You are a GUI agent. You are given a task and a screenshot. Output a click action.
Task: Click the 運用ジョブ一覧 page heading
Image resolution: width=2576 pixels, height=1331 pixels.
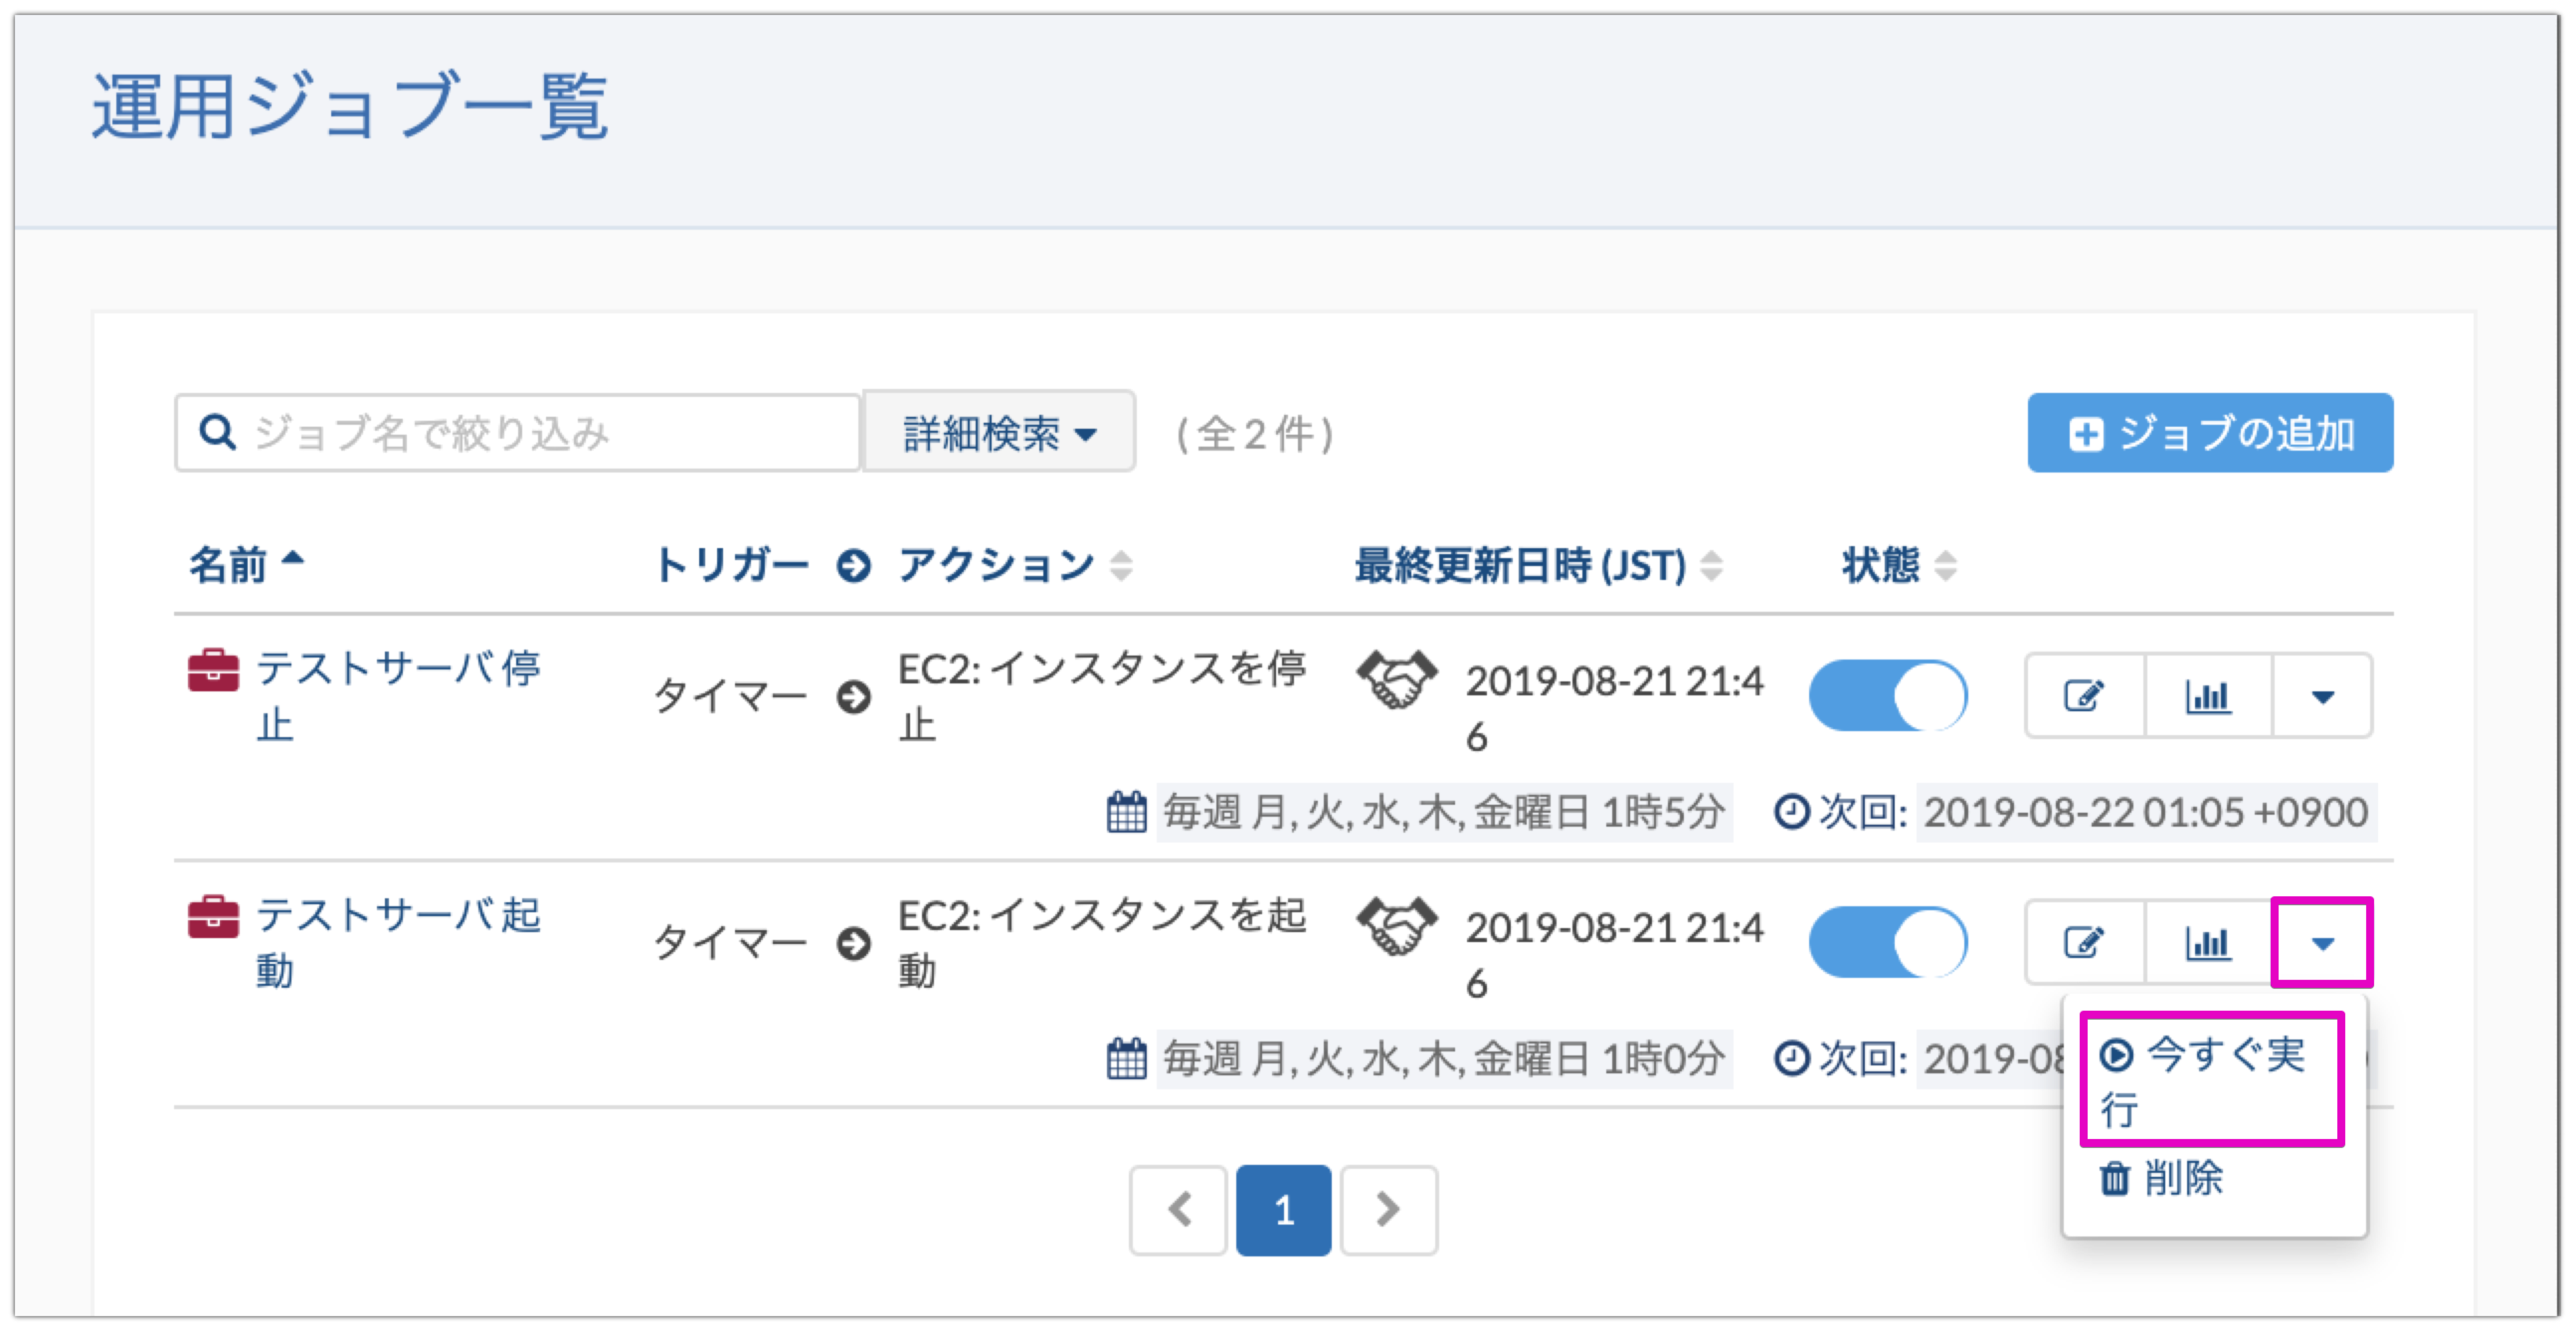[350, 107]
